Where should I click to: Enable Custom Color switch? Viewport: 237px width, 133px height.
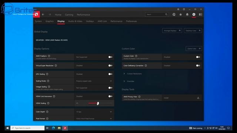click(198, 57)
